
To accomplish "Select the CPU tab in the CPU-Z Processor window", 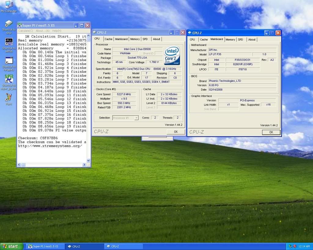I will click(97, 39).
